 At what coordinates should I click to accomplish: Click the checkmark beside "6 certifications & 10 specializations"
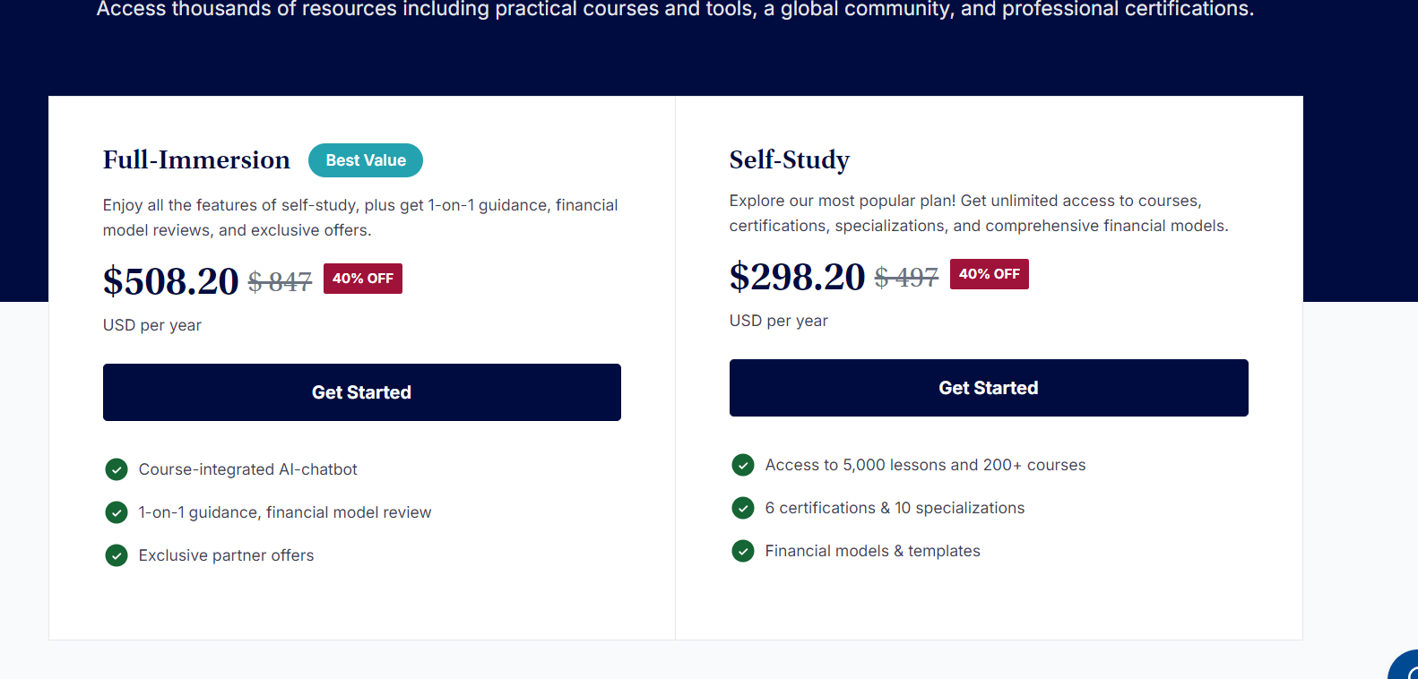(x=743, y=508)
